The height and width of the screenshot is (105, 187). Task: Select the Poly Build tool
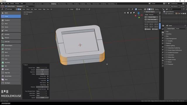(x=11, y=62)
